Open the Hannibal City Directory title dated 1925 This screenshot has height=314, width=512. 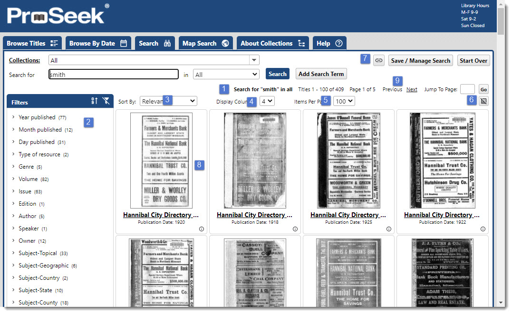(348, 215)
